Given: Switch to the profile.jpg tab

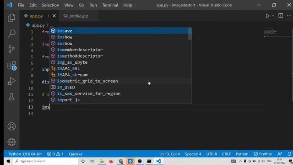Looking at the screenshot, I should pyautogui.click(x=78, y=16).
